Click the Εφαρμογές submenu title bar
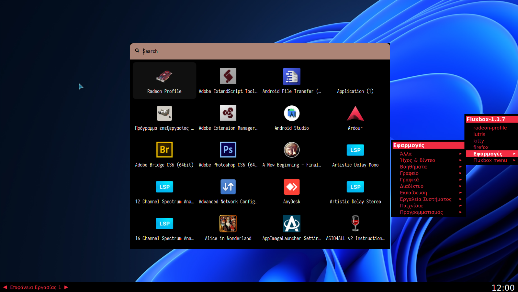Image resolution: width=518 pixels, height=292 pixels. pyautogui.click(x=428, y=145)
